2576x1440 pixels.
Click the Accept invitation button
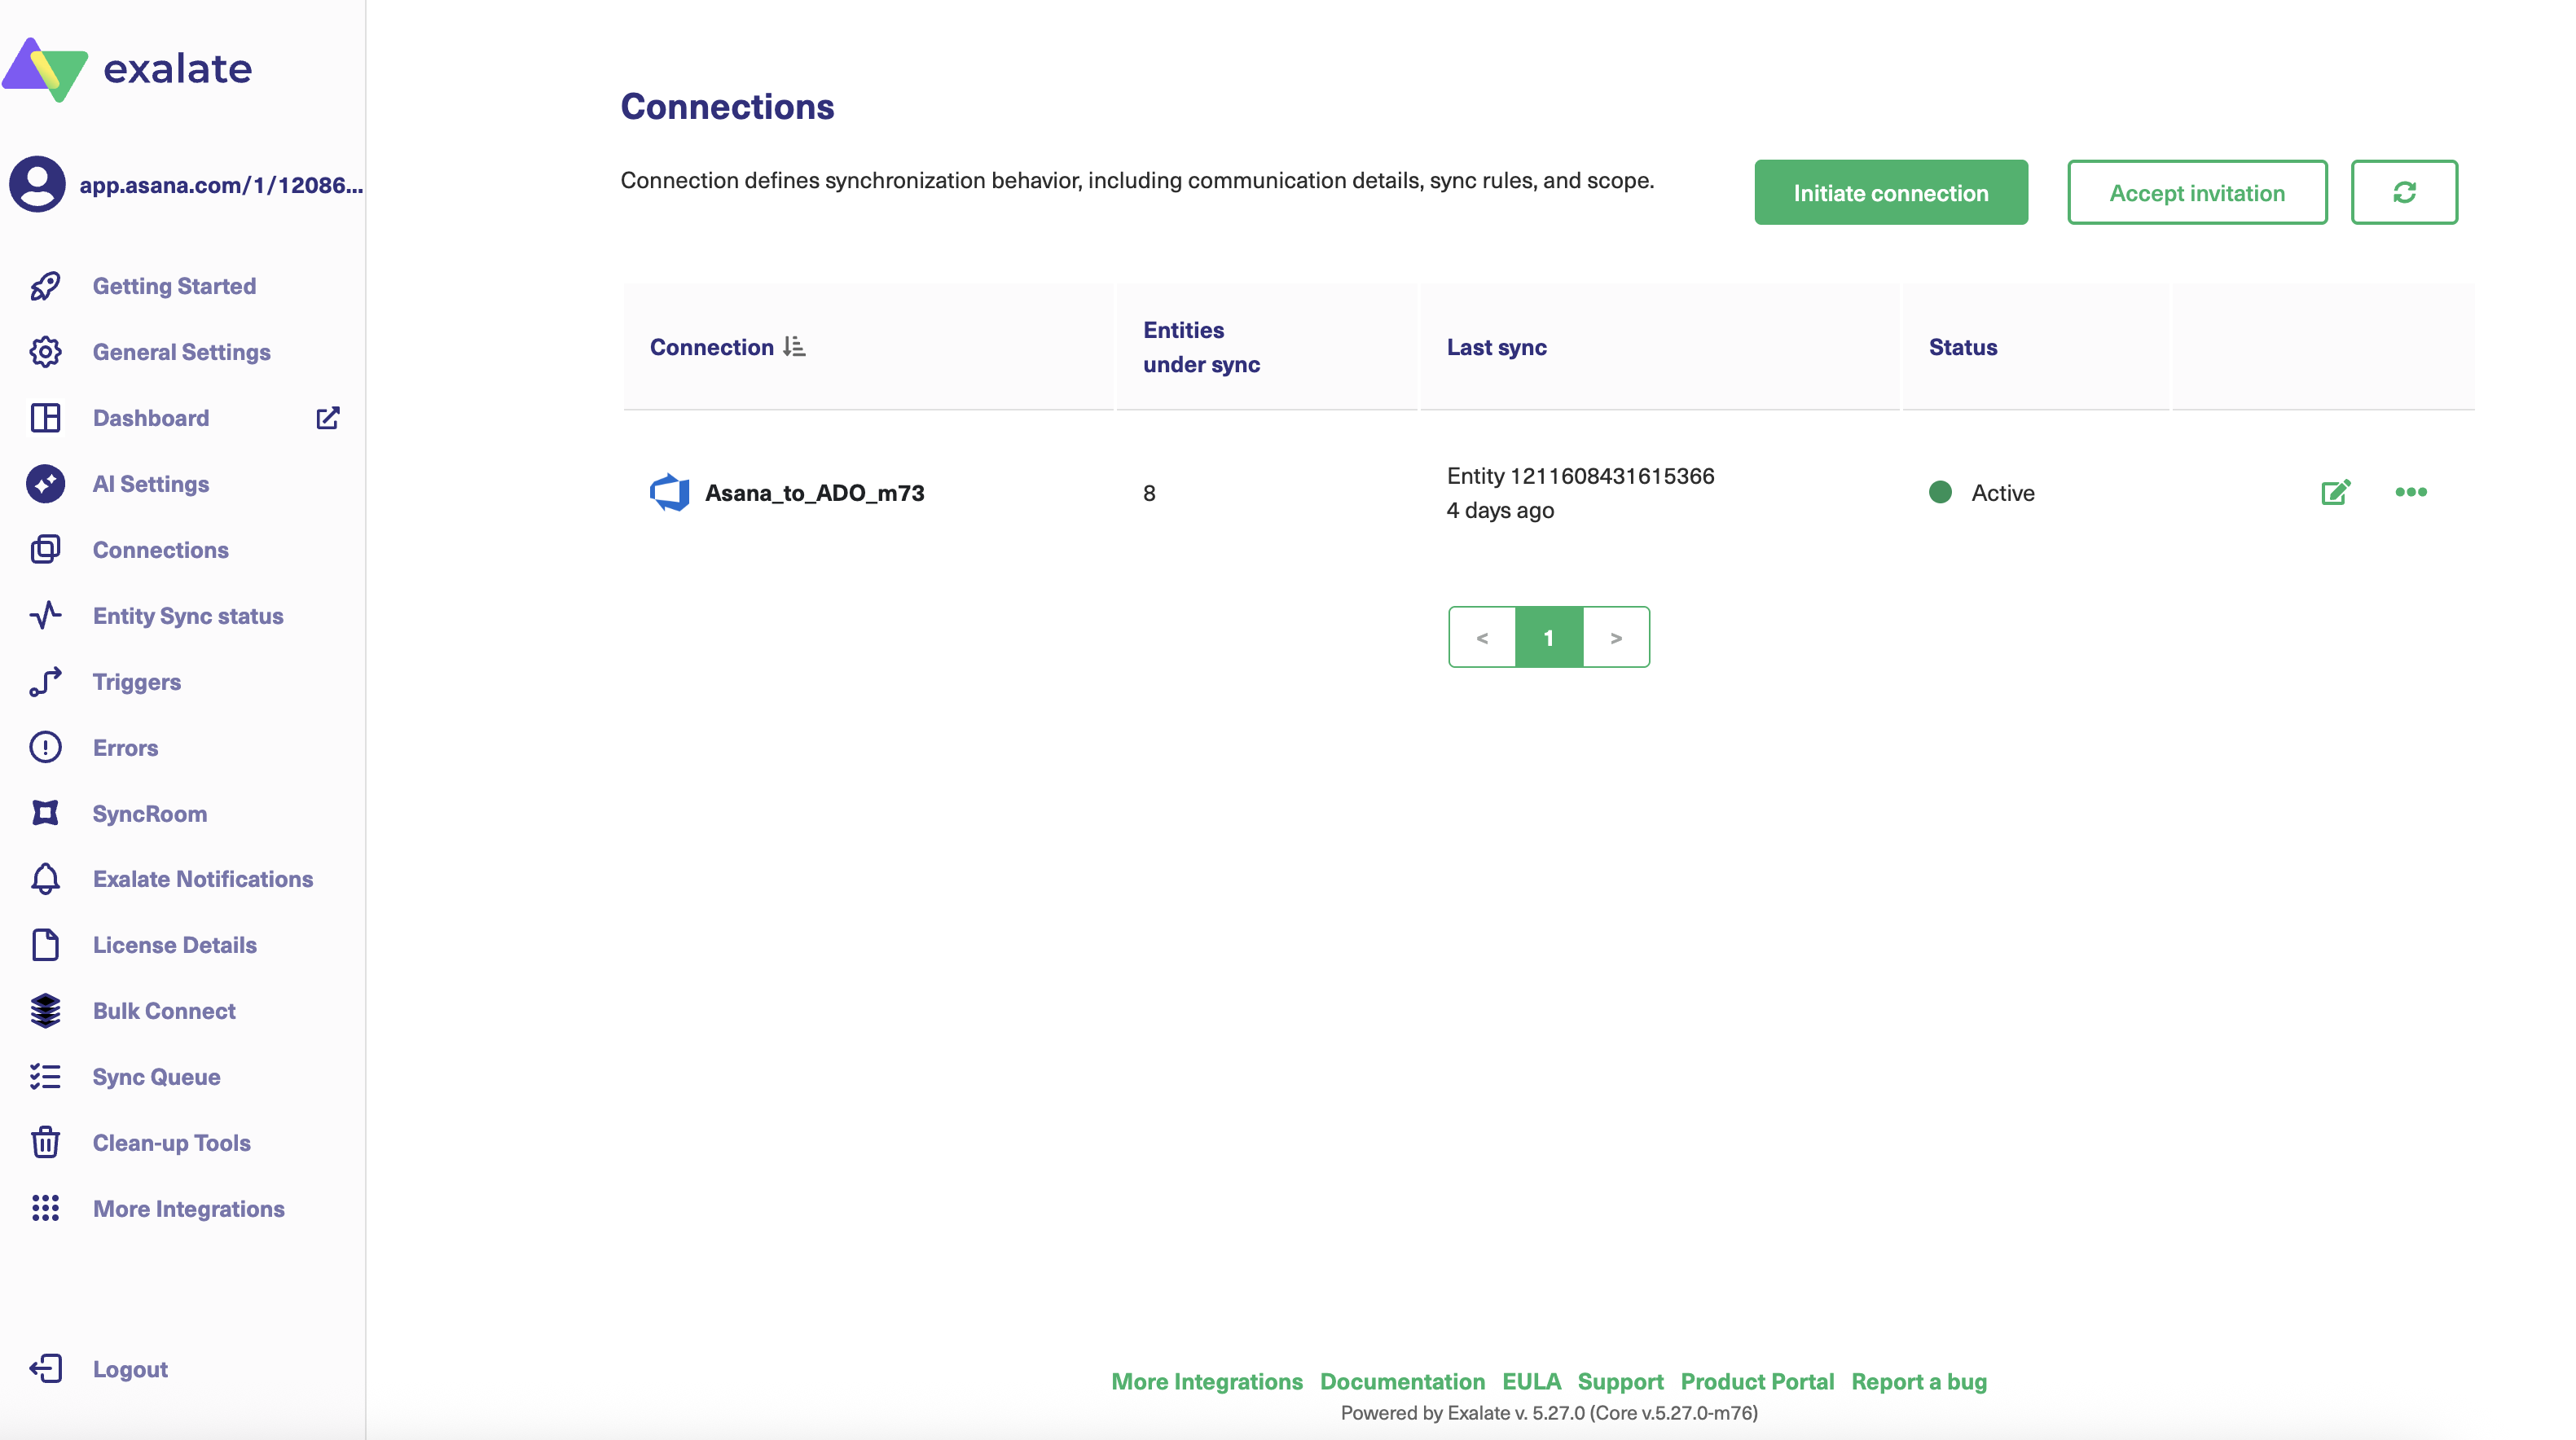tap(2196, 192)
